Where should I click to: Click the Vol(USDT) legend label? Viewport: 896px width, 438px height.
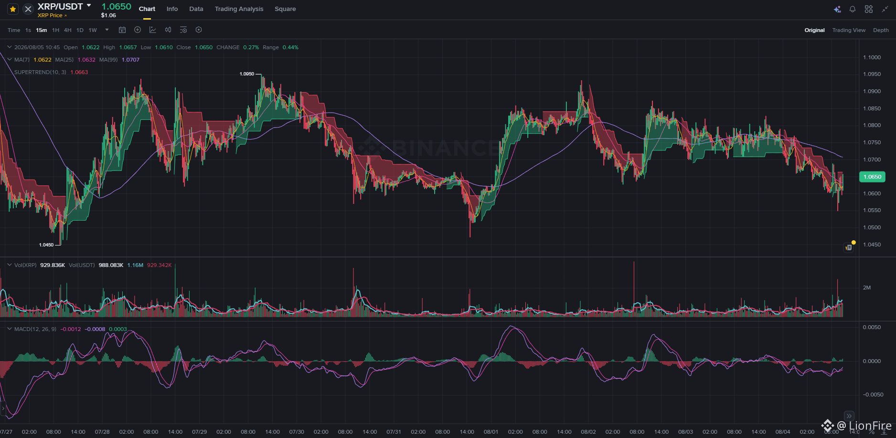[x=82, y=265]
